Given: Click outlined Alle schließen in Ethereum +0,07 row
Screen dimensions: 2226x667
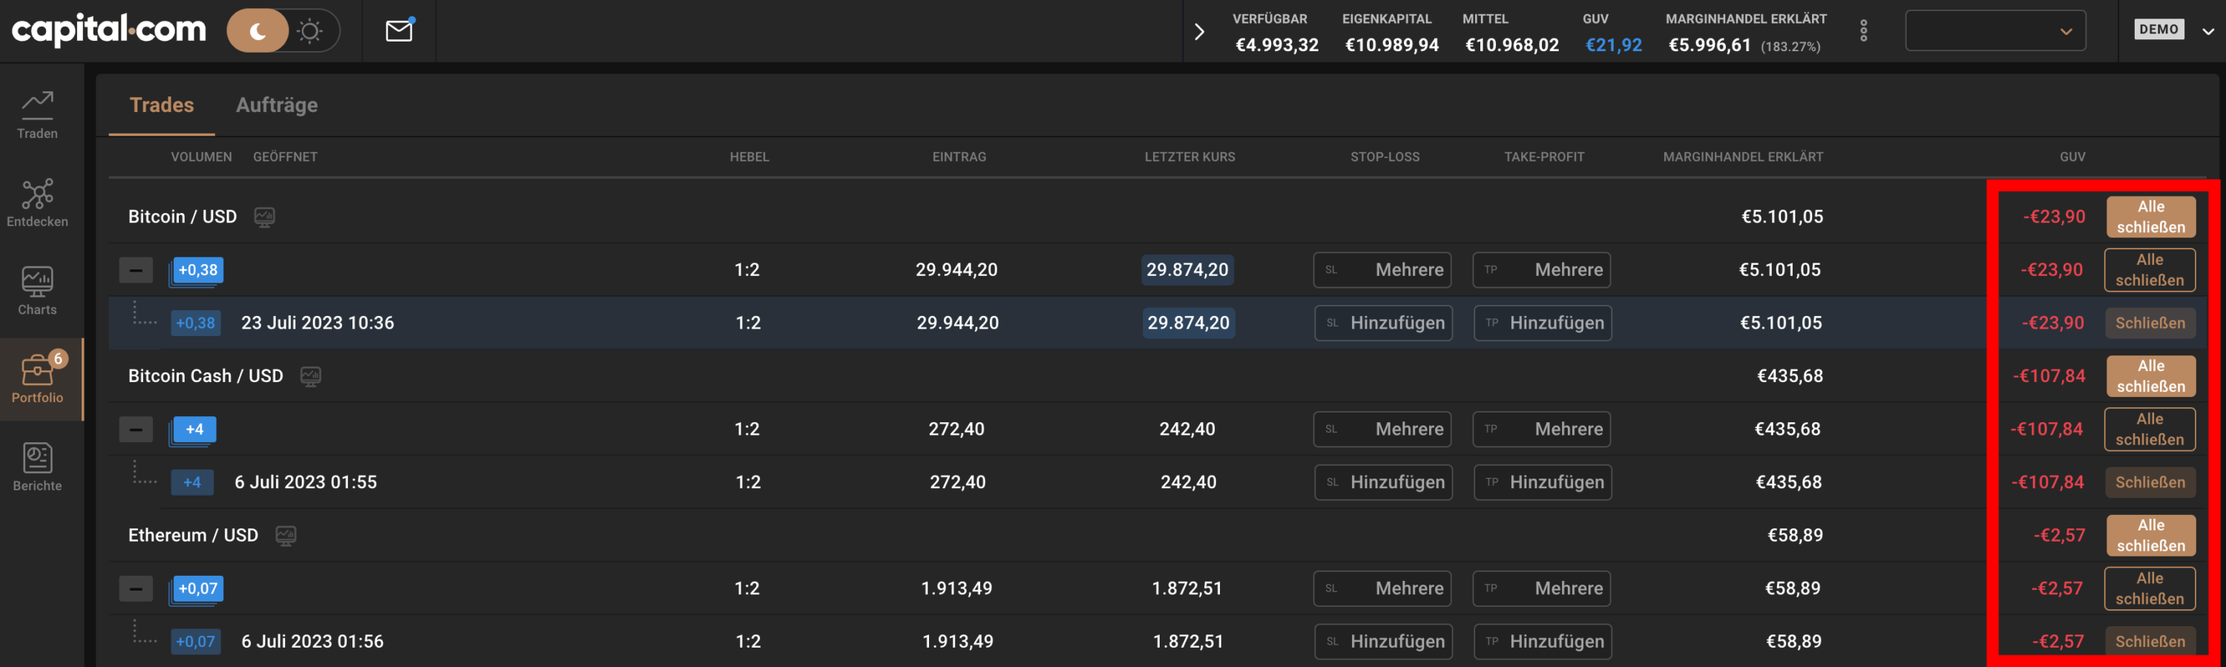Looking at the screenshot, I should (2150, 588).
